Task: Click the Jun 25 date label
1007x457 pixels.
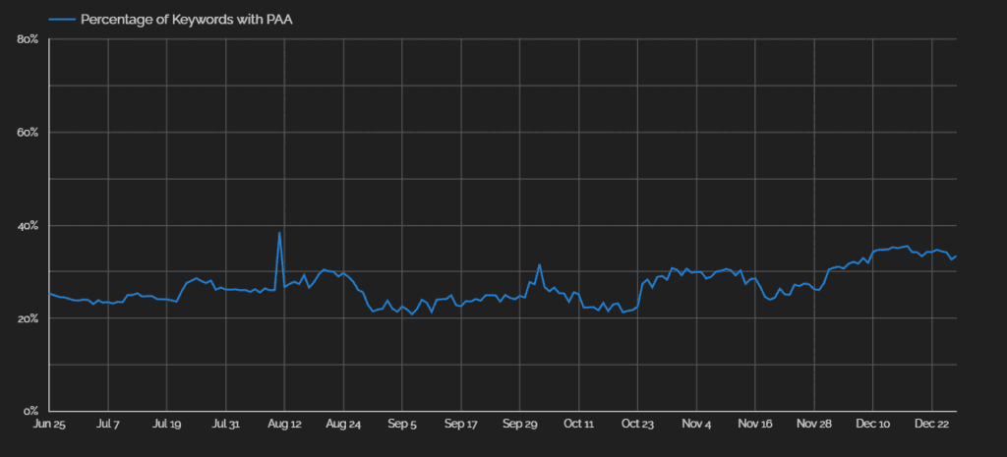Action: click(49, 425)
